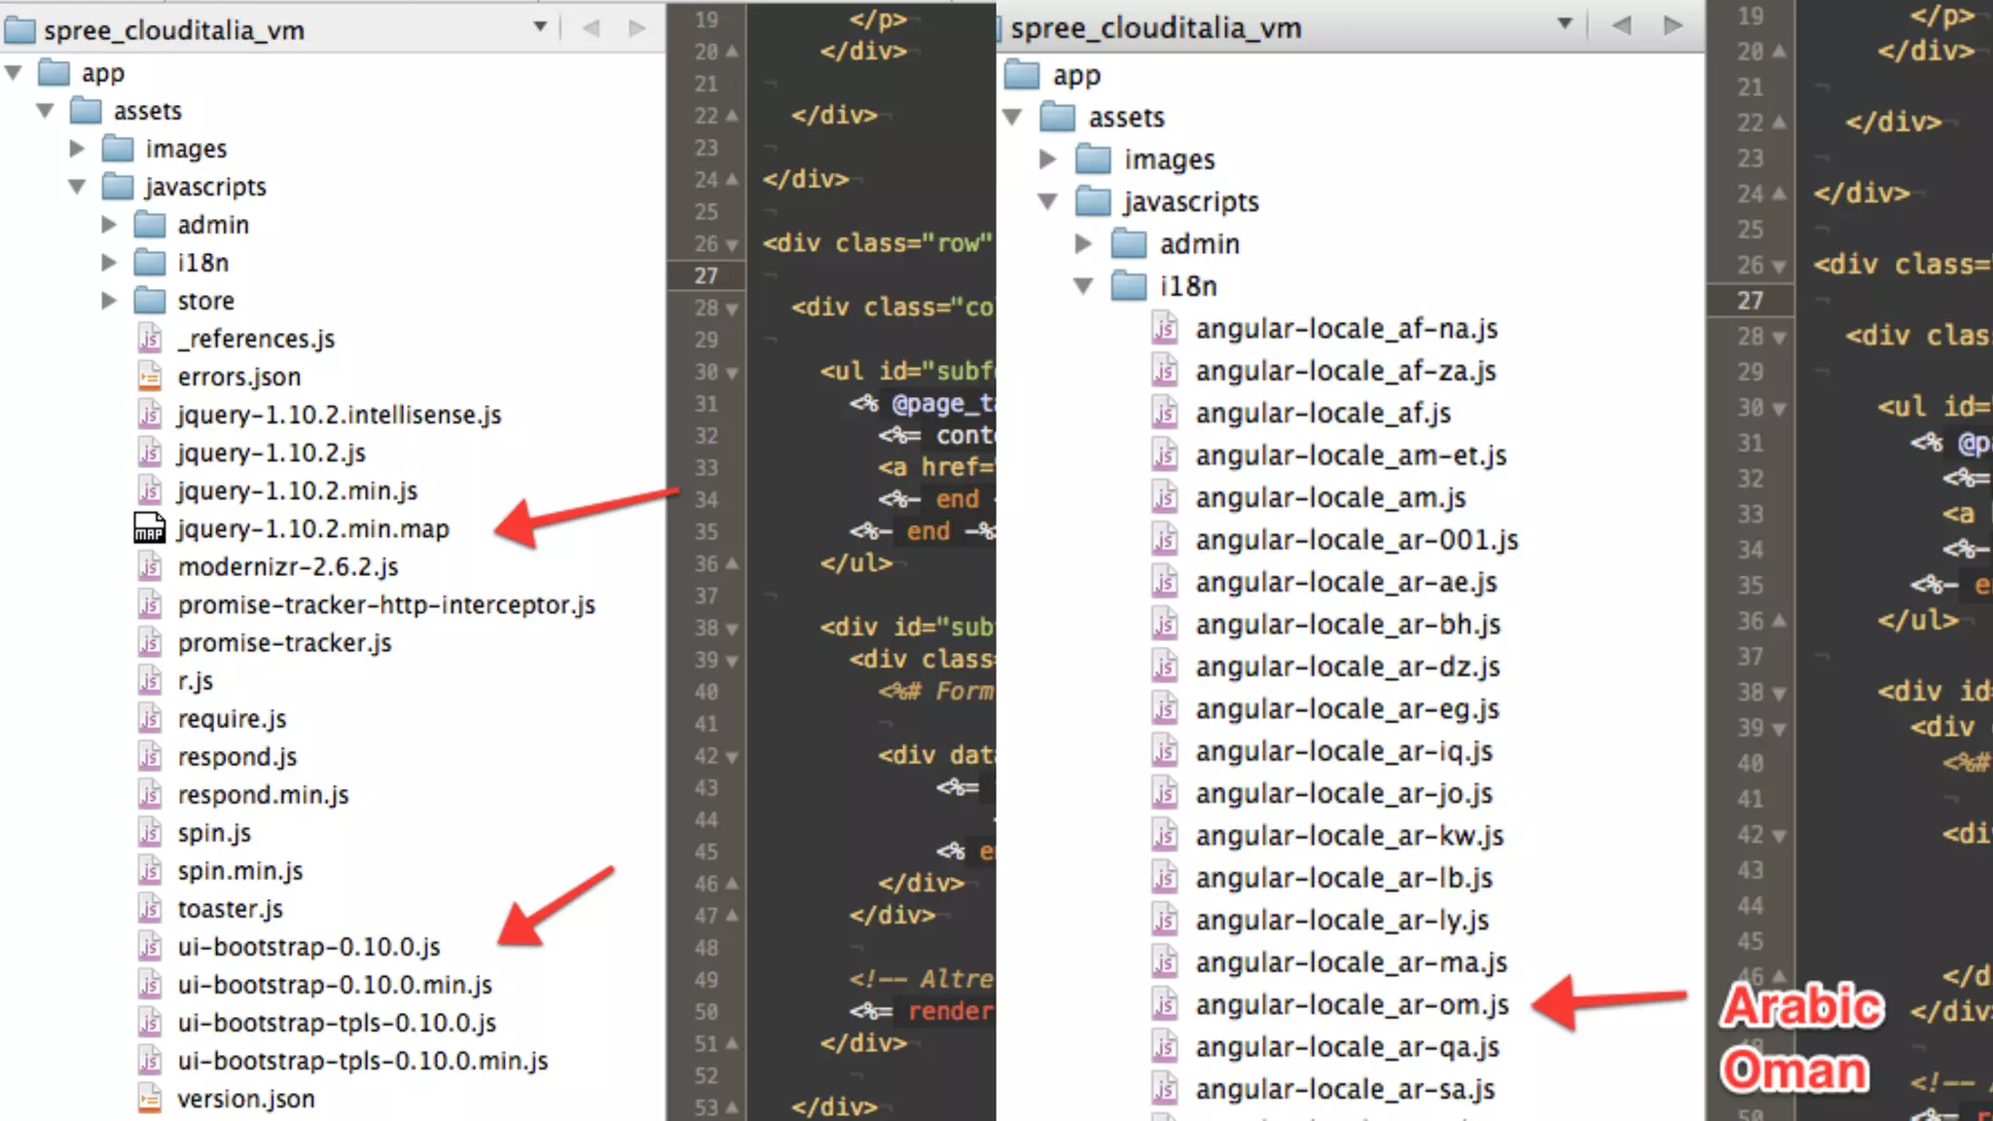Open the left spree_clouditalia_vm project dropdown
Image resolution: width=1993 pixels, height=1121 pixels.
click(540, 27)
